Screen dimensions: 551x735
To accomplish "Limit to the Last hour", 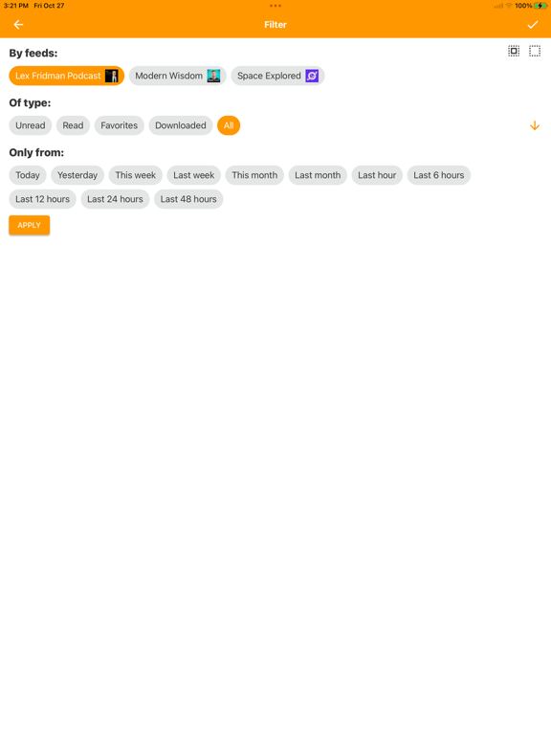I will pos(377,175).
